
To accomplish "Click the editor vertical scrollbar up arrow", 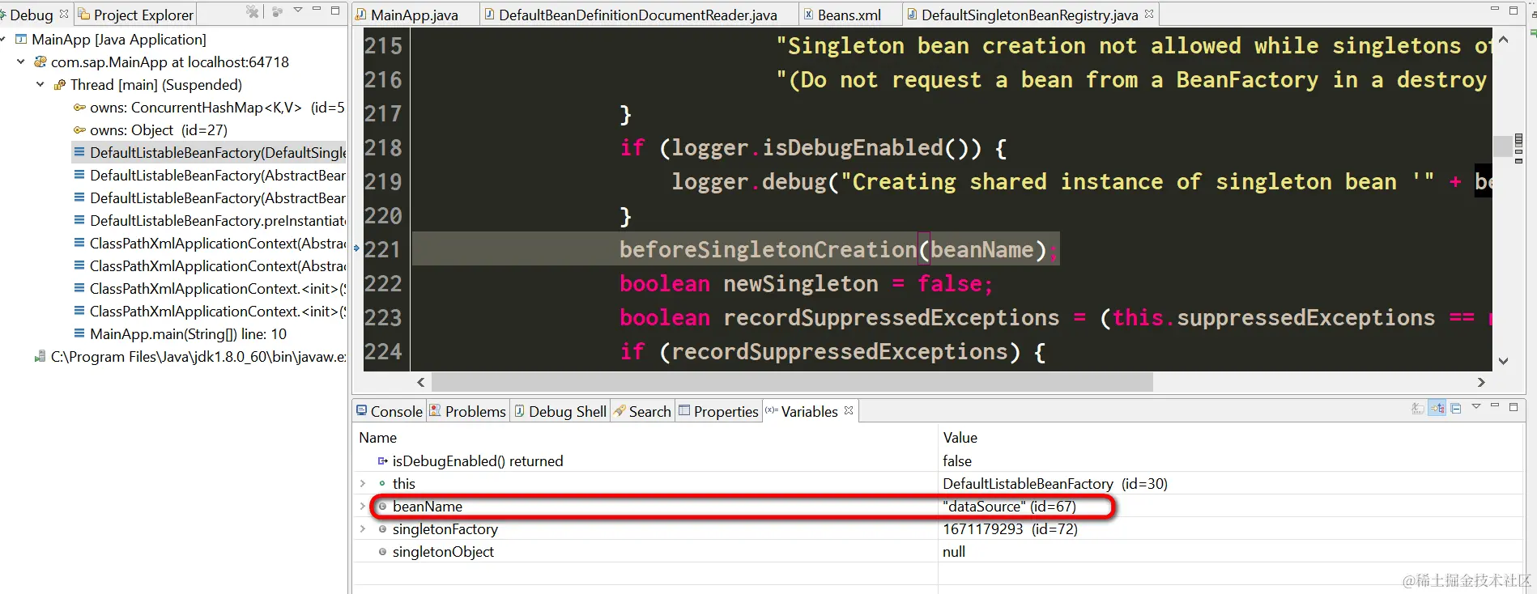I will (x=1503, y=39).
